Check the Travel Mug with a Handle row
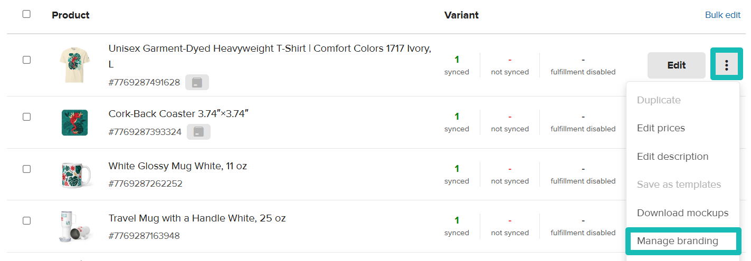Screen dimensions: 751x261 click(x=26, y=221)
